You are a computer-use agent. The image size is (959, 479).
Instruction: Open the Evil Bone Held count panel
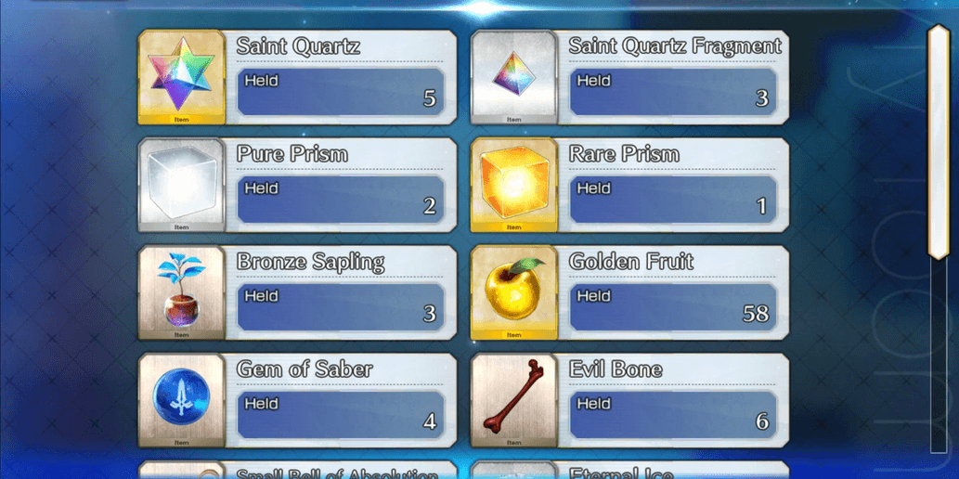click(673, 415)
